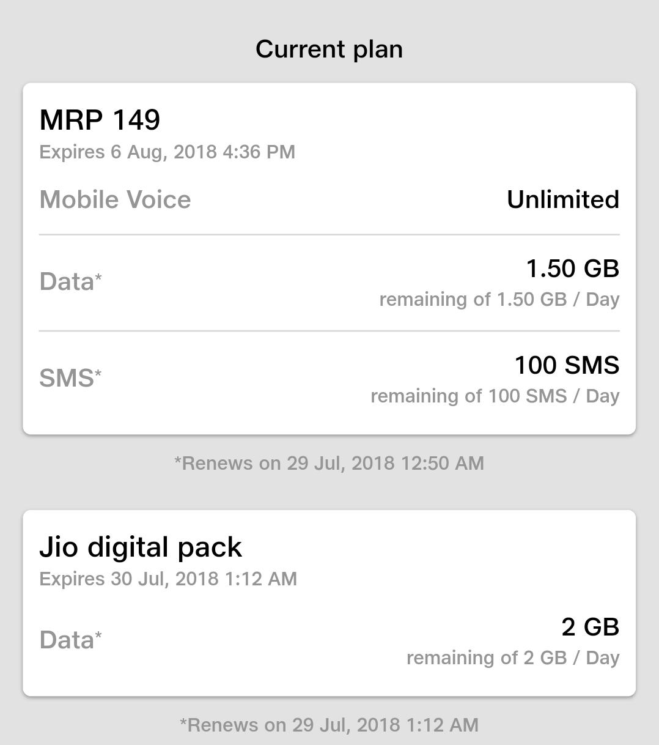Tap the Unlimited voice value
659x745 pixels.
coord(563,199)
